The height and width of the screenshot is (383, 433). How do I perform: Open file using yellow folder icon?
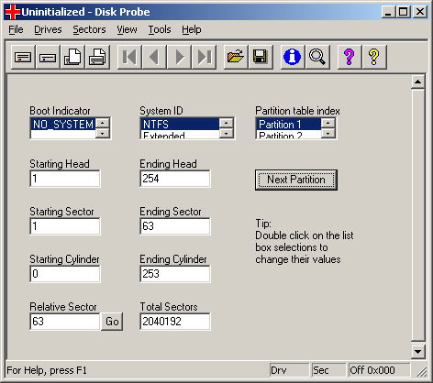point(236,57)
